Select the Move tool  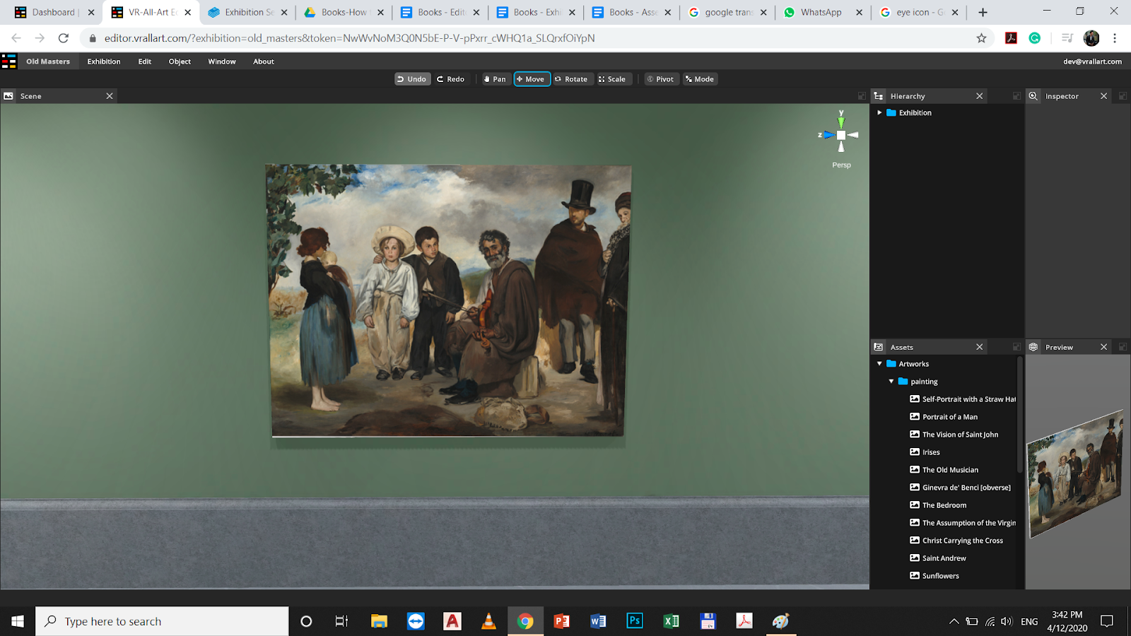532,79
